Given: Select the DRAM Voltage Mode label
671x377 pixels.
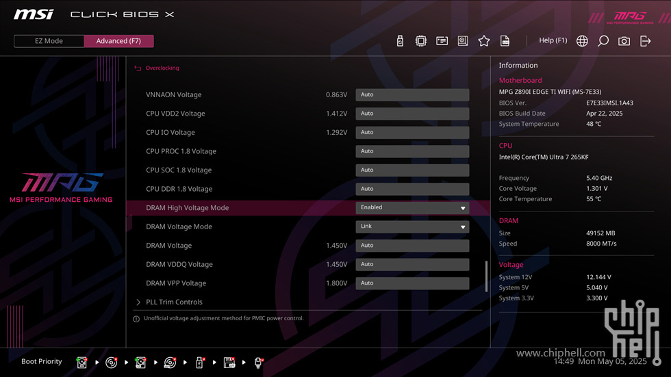Looking at the screenshot, I should tap(179, 226).
